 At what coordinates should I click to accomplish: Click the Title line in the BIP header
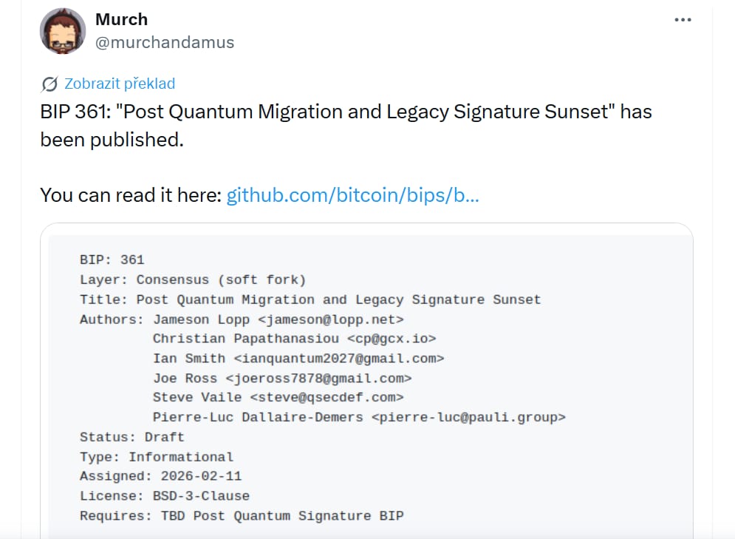[310, 300]
